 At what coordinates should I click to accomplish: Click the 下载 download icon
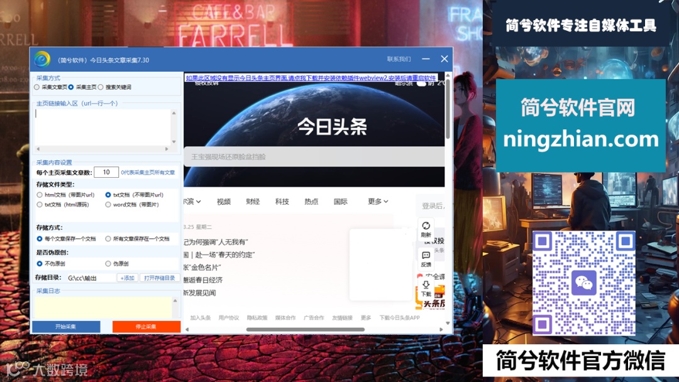coord(426,285)
